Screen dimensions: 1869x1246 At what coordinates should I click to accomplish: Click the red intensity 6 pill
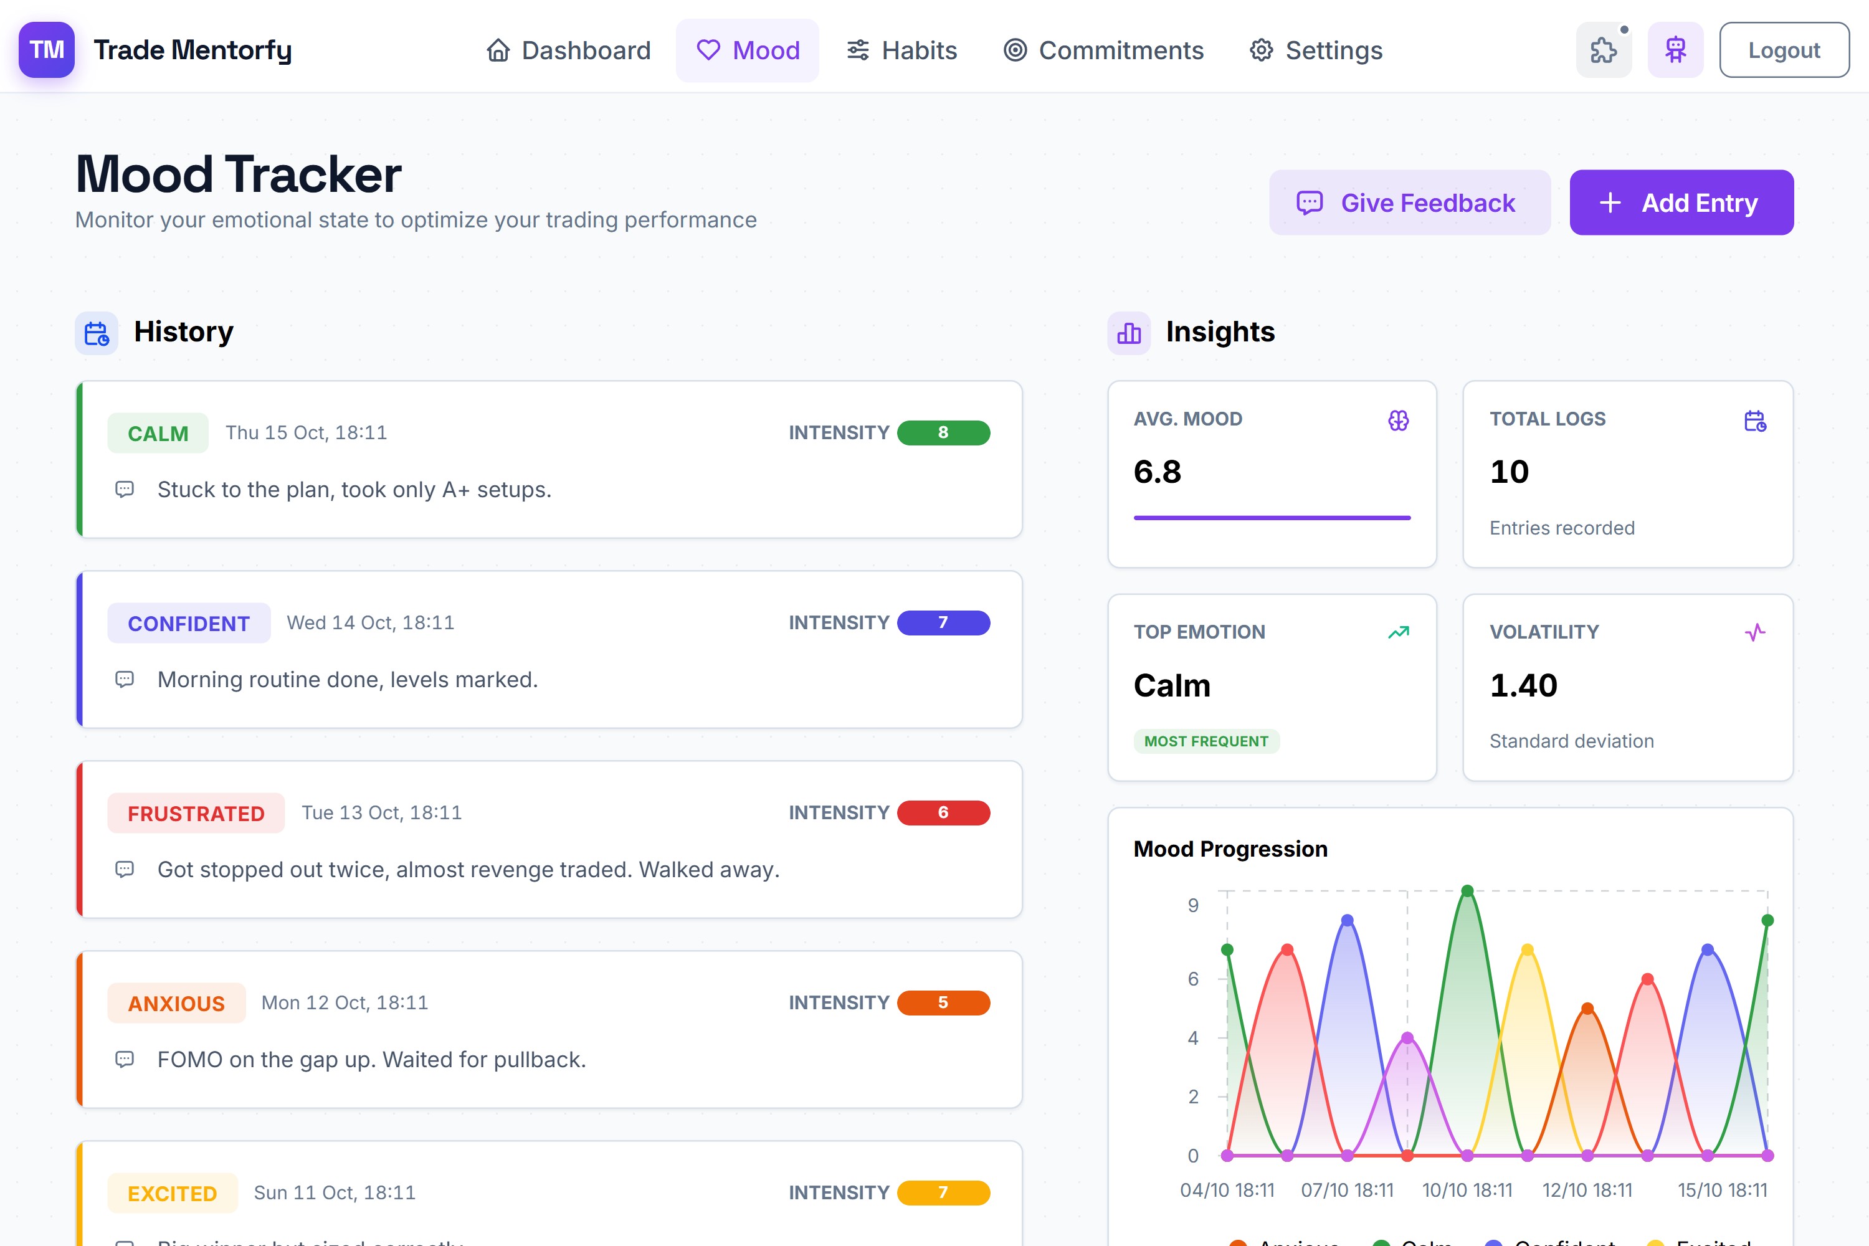pyautogui.click(x=943, y=813)
